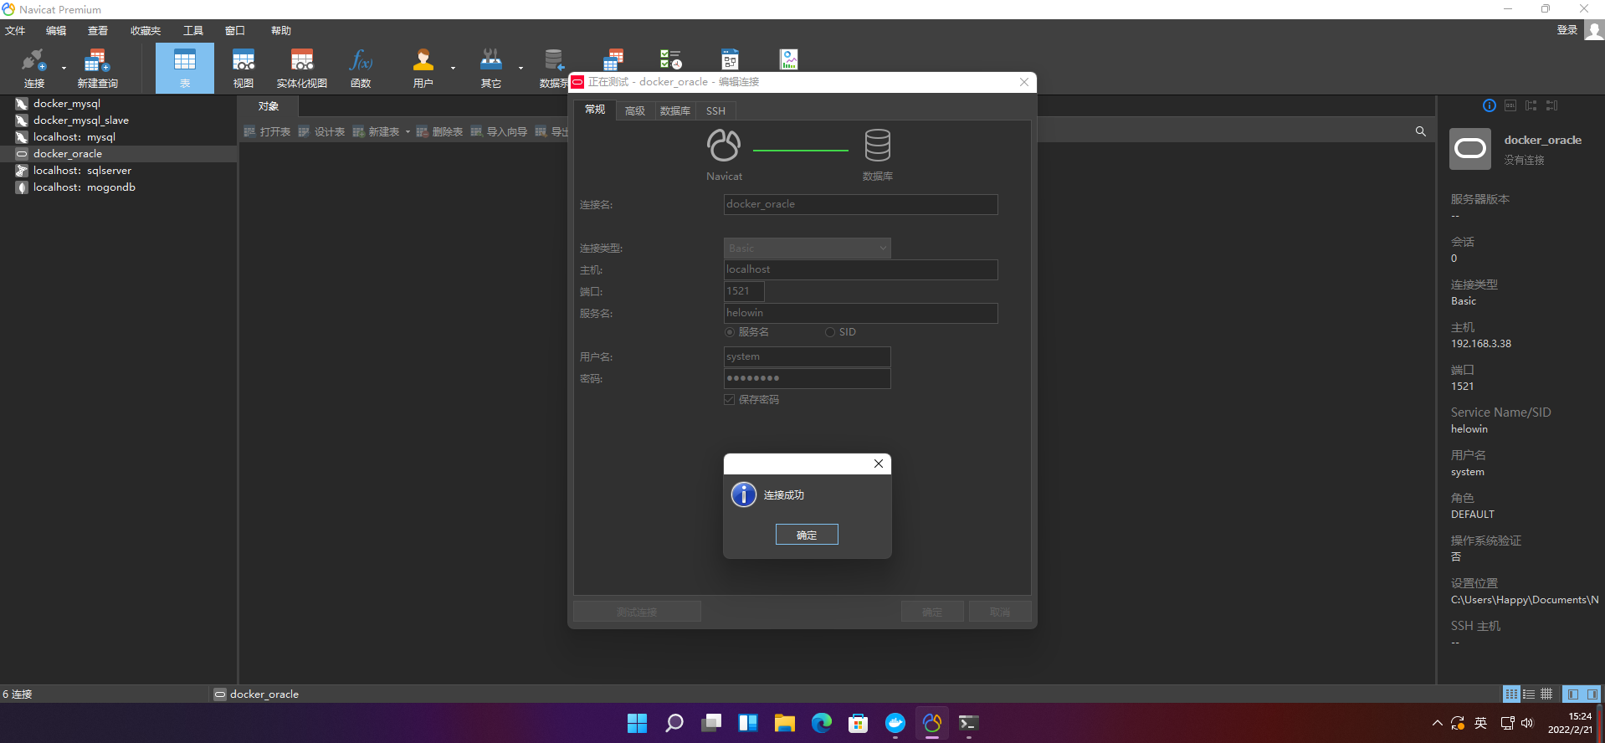The height and width of the screenshot is (743, 1605).
Task: Toggle the 保存密码 checkbox
Action: pyautogui.click(x=730, y=400)
